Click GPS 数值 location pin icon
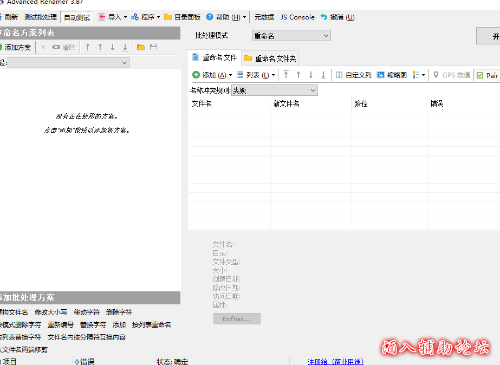Screen dimensions: 500x365 (x=436, y=75)
